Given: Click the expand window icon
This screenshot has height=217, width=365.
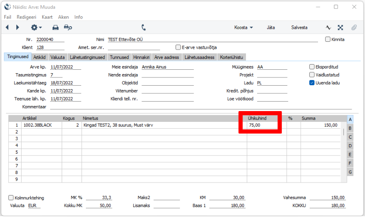Looking at the screenshot, I should 340,28.
